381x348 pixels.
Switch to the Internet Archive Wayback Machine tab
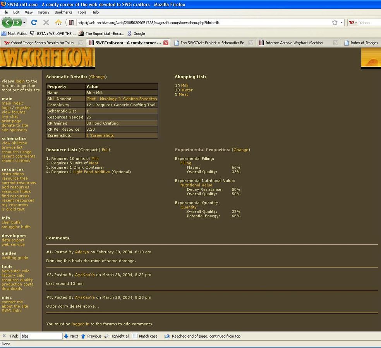click(x=293, y=43)
